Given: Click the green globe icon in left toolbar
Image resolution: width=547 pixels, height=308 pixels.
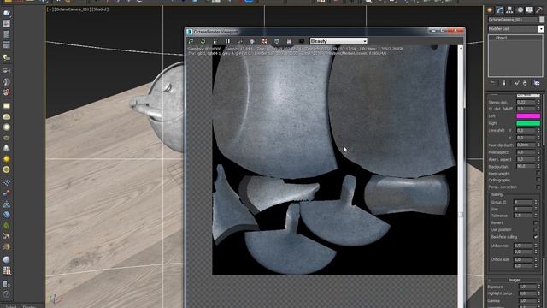Looking at the screenshot, I should (x=6, y=226).
